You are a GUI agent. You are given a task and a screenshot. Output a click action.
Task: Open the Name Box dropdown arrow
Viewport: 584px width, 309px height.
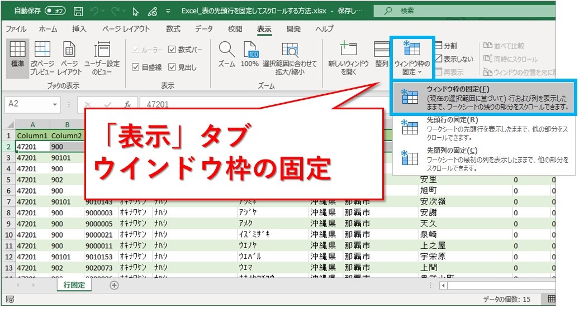[55, 104]
